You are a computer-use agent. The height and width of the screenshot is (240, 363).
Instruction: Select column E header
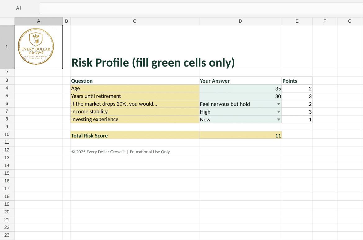click(297, 21)
